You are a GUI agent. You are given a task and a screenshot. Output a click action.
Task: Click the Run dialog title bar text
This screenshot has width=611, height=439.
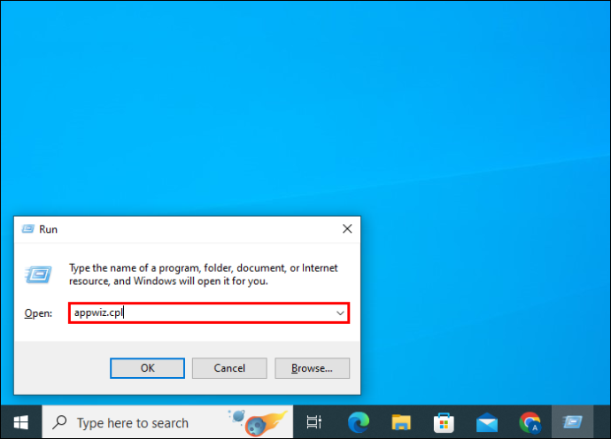pos(49,229)
